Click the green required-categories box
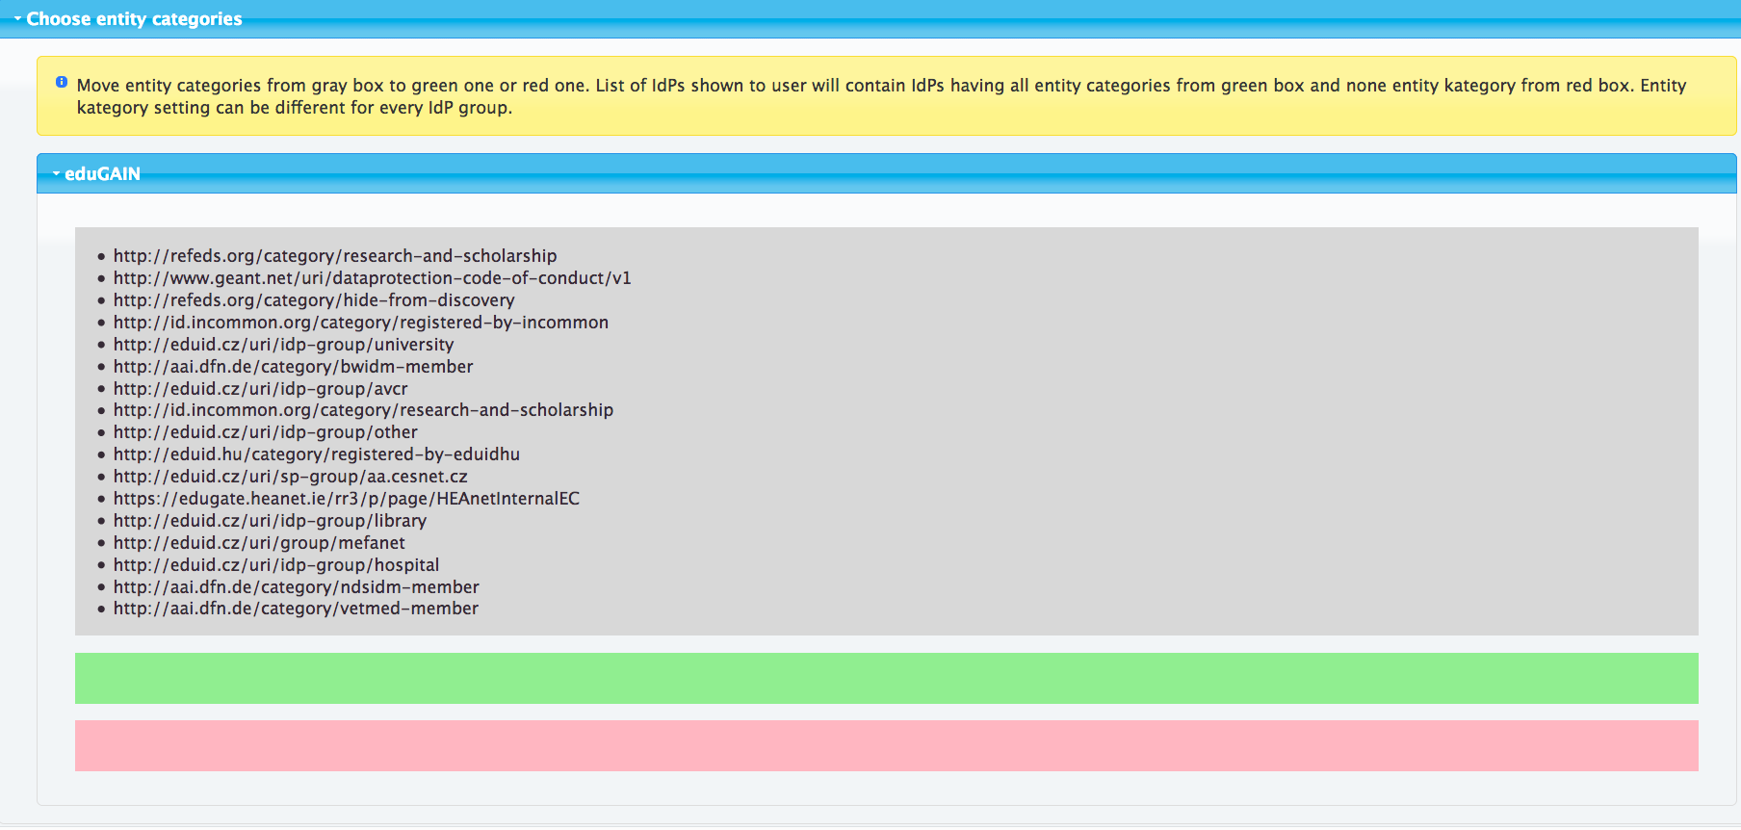Viewport: 1741px width, 830px height. coord(886,679)
